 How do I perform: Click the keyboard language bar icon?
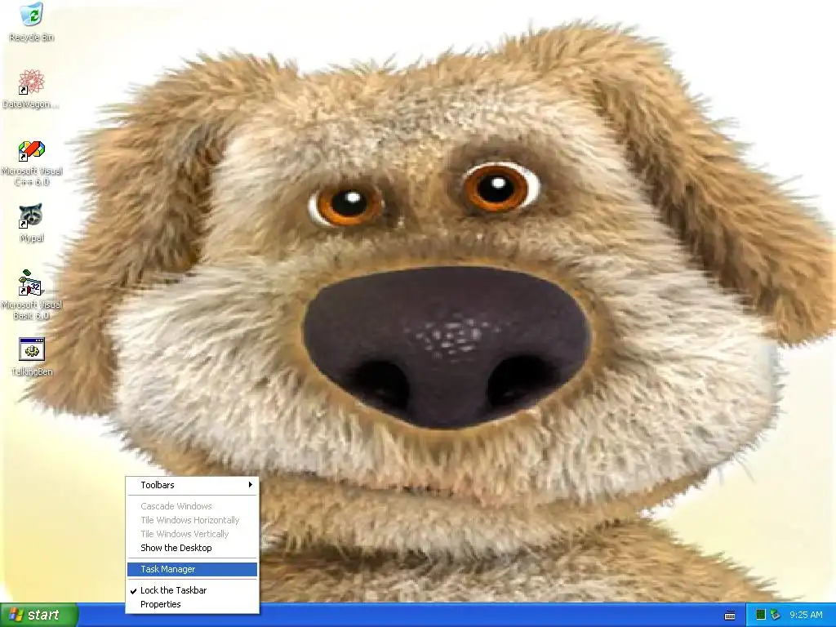(730, 616)
